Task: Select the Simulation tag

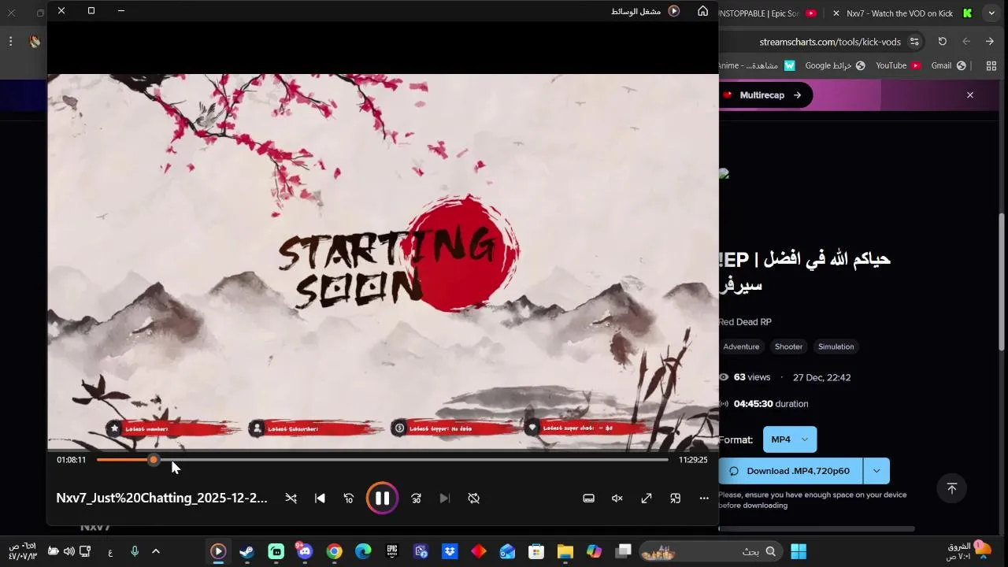Action: point(836,346)
